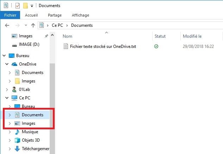Open the Customize Quick Access Toolbar dropdown
Viewport: 223px width, 154px height.
(x=32, y=6)
